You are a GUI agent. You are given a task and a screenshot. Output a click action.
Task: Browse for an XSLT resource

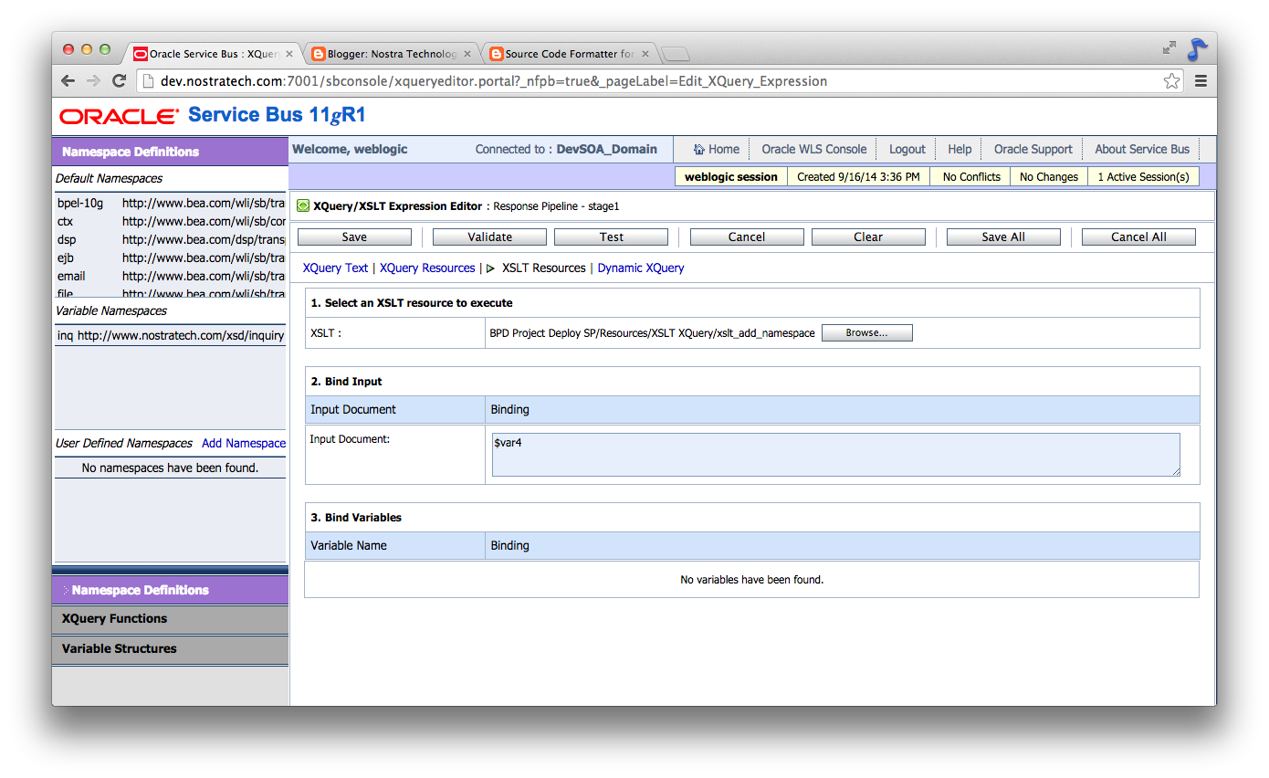pos(867,333)
